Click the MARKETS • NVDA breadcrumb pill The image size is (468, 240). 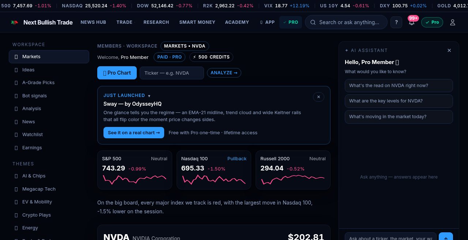click(x=185, y=46)
